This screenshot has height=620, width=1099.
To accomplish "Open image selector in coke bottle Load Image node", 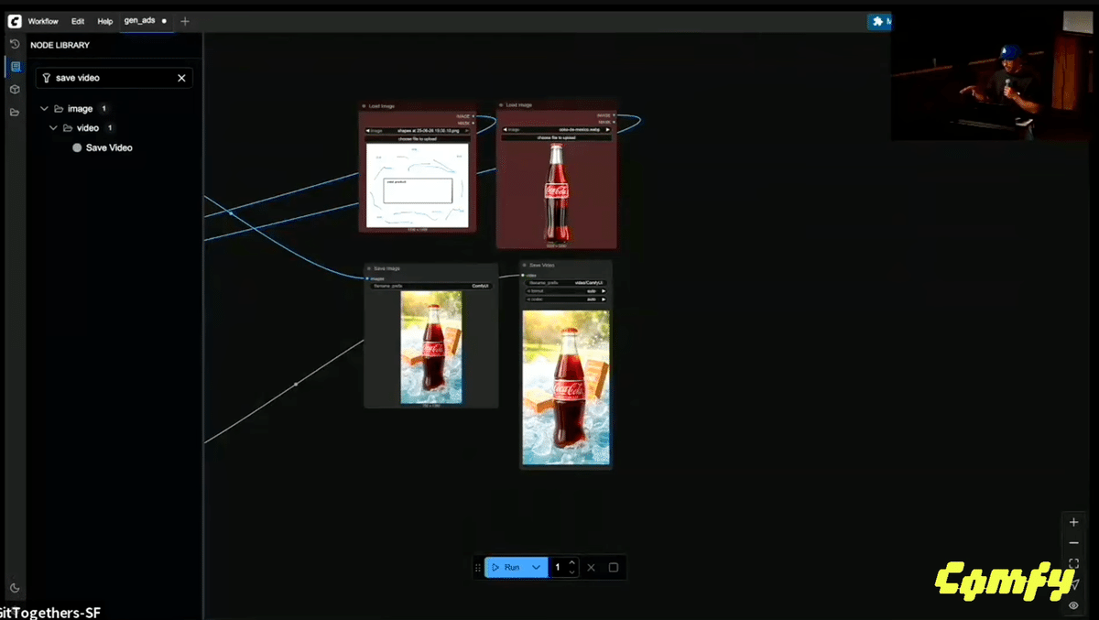I will point(556,130).
